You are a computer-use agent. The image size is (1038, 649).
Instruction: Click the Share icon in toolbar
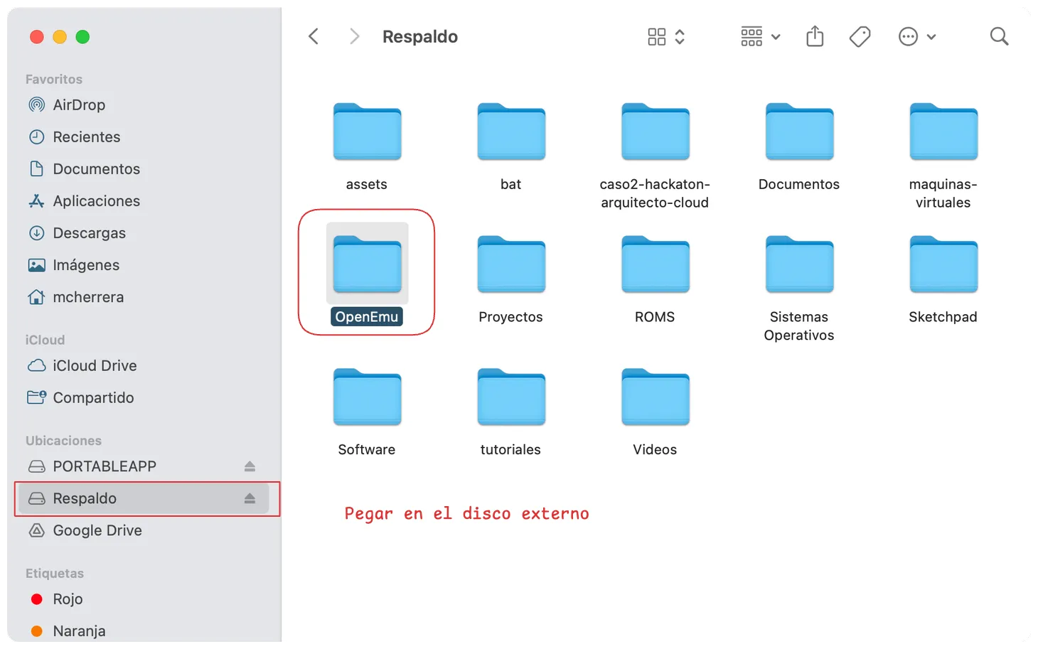click(815, 37)
